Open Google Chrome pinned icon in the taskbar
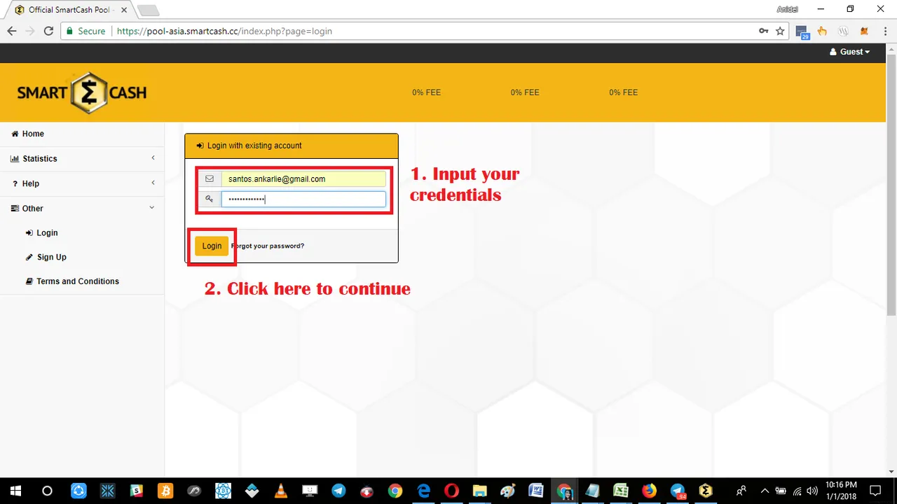 click(395, 491)
